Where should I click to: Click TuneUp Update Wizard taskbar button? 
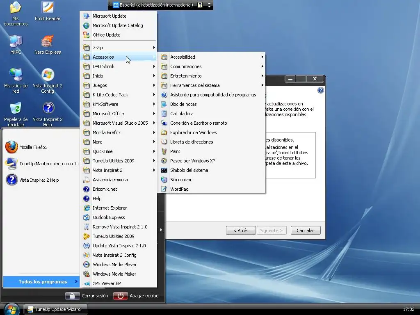(x=56, y=309)
